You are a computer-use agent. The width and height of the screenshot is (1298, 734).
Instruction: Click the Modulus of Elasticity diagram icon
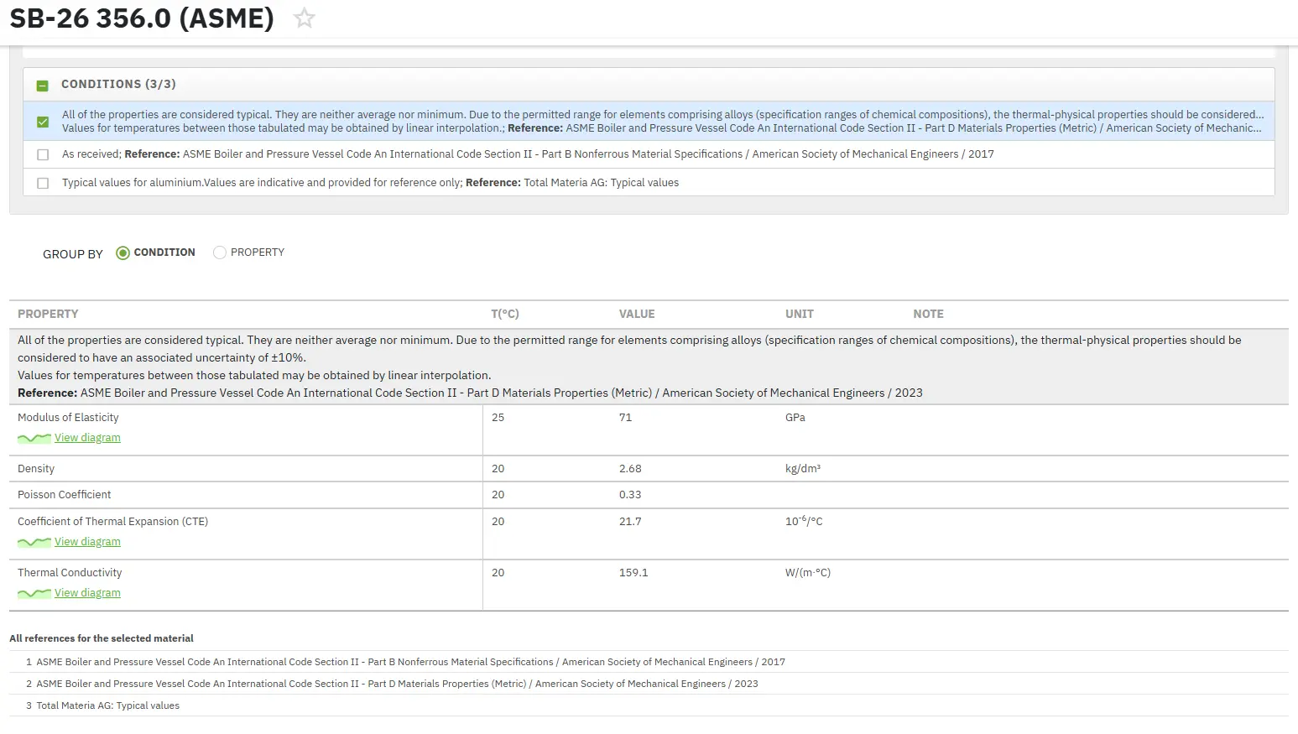34,439
